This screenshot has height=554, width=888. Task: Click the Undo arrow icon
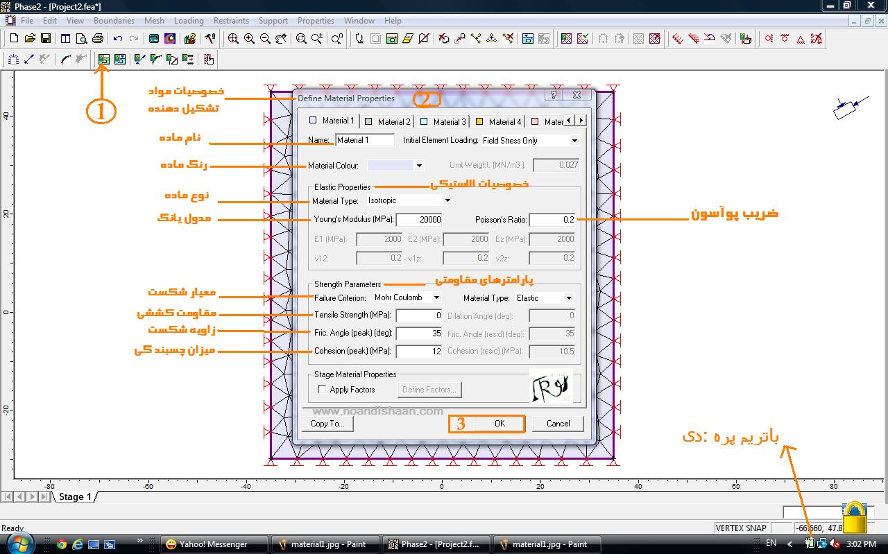click(118, 39)
